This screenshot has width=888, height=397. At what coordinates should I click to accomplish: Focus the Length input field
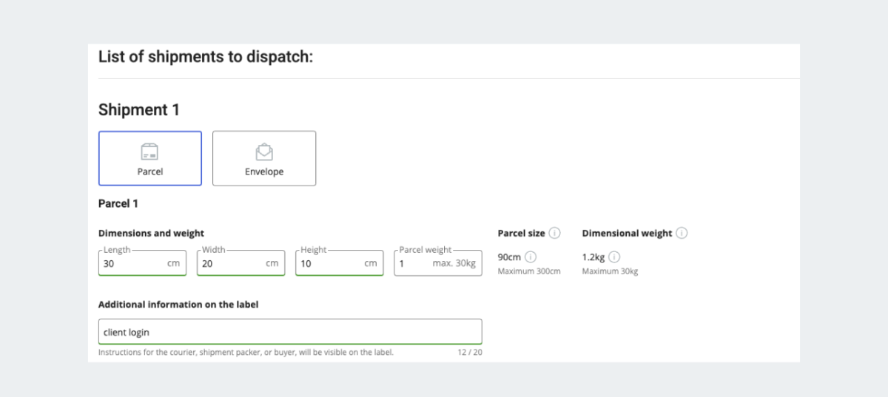tap(142, 262)
